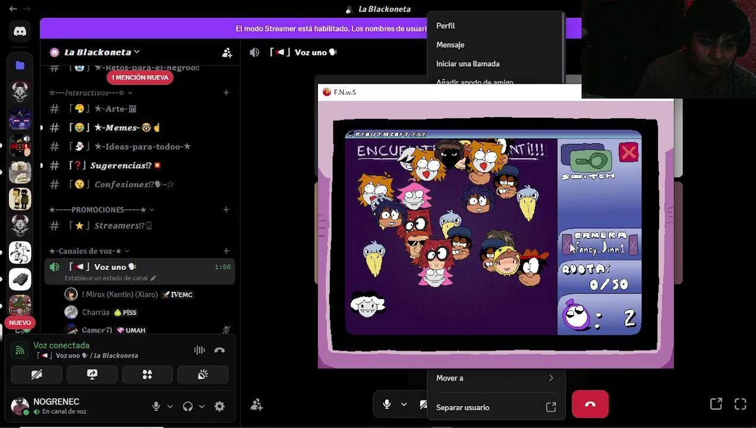Click the F.N.w.S window title icon

326,92
